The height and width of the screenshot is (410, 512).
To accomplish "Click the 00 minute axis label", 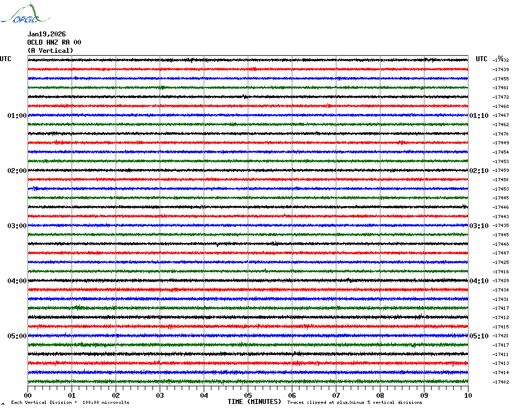I will (28, 395).
